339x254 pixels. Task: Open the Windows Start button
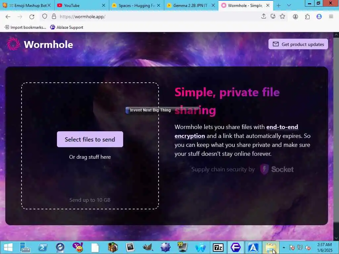tap(8, 247)
